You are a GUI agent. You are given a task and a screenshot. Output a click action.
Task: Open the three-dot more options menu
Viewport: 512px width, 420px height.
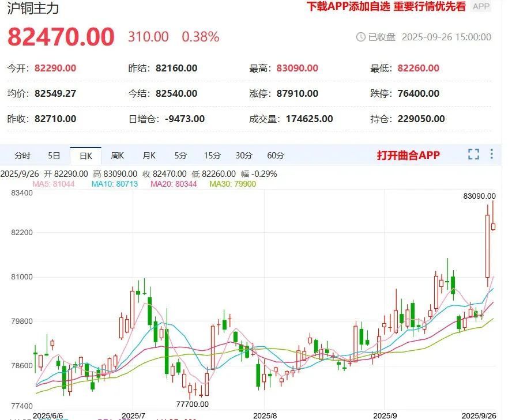click(491, 154)
